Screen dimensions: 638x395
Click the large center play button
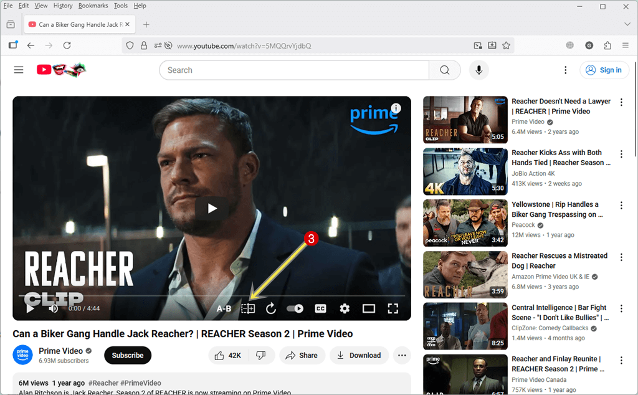tap(212, 208)
